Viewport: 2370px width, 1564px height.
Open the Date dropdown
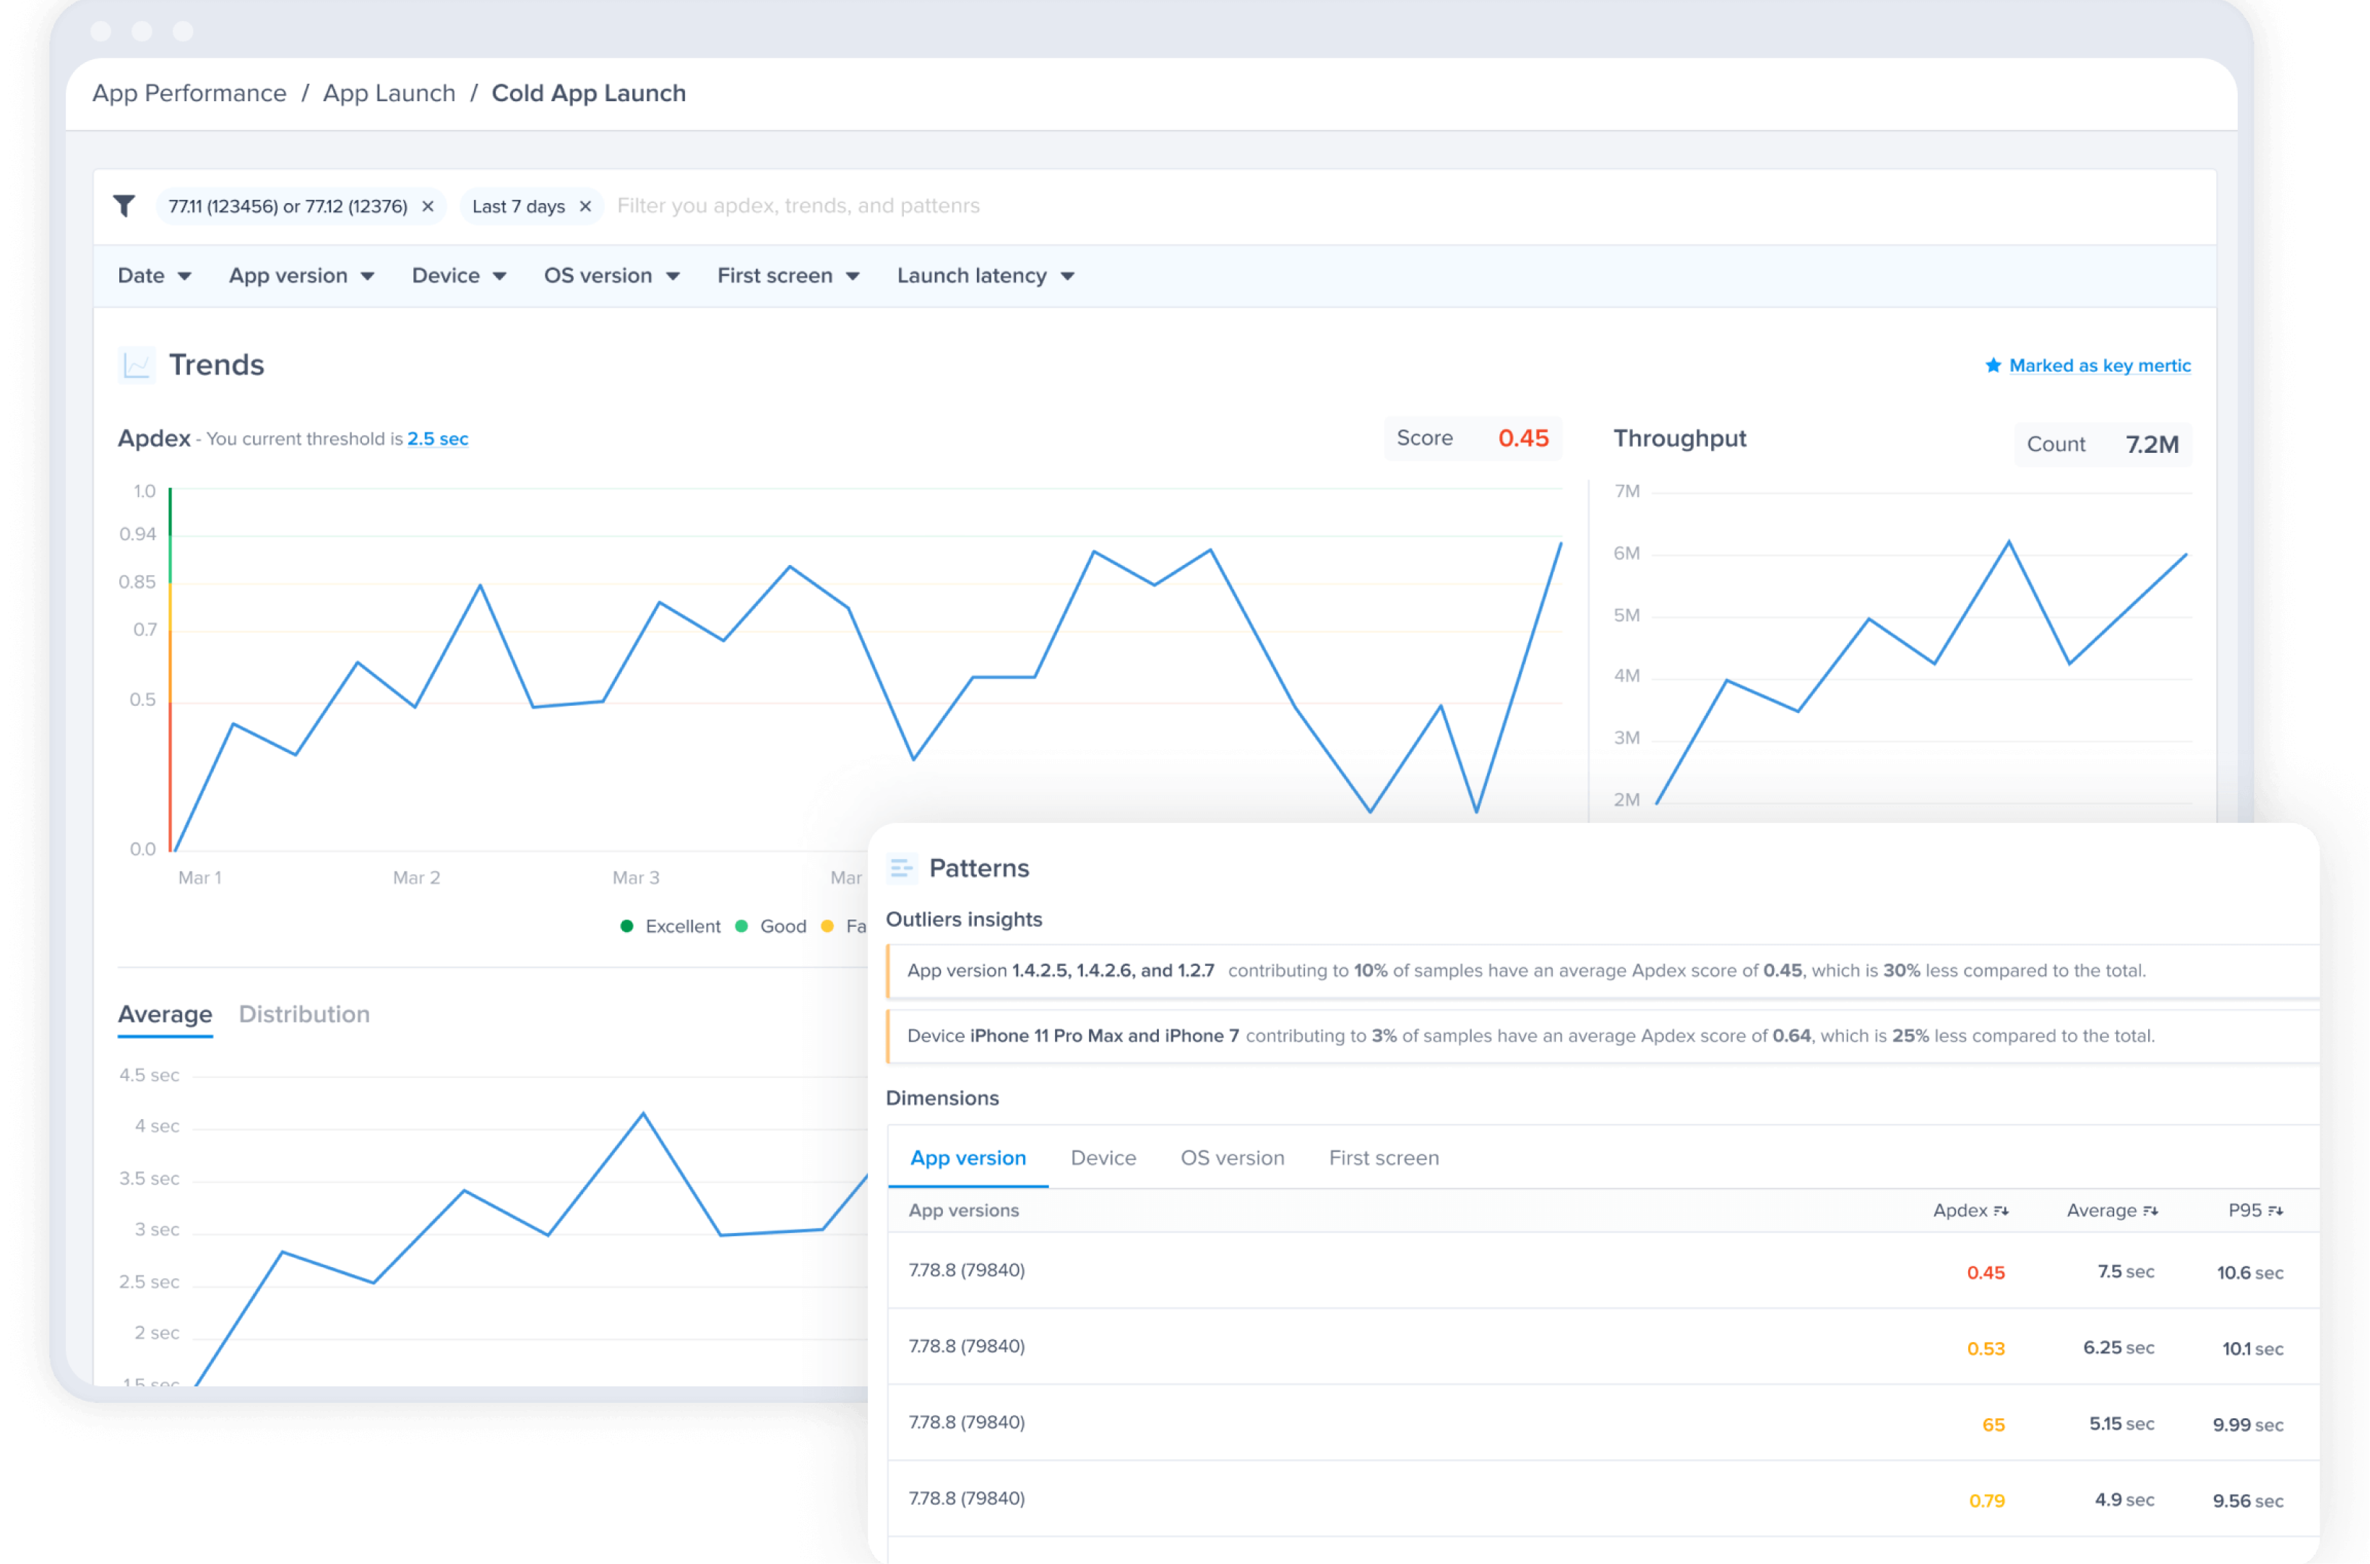pos(154,276)
